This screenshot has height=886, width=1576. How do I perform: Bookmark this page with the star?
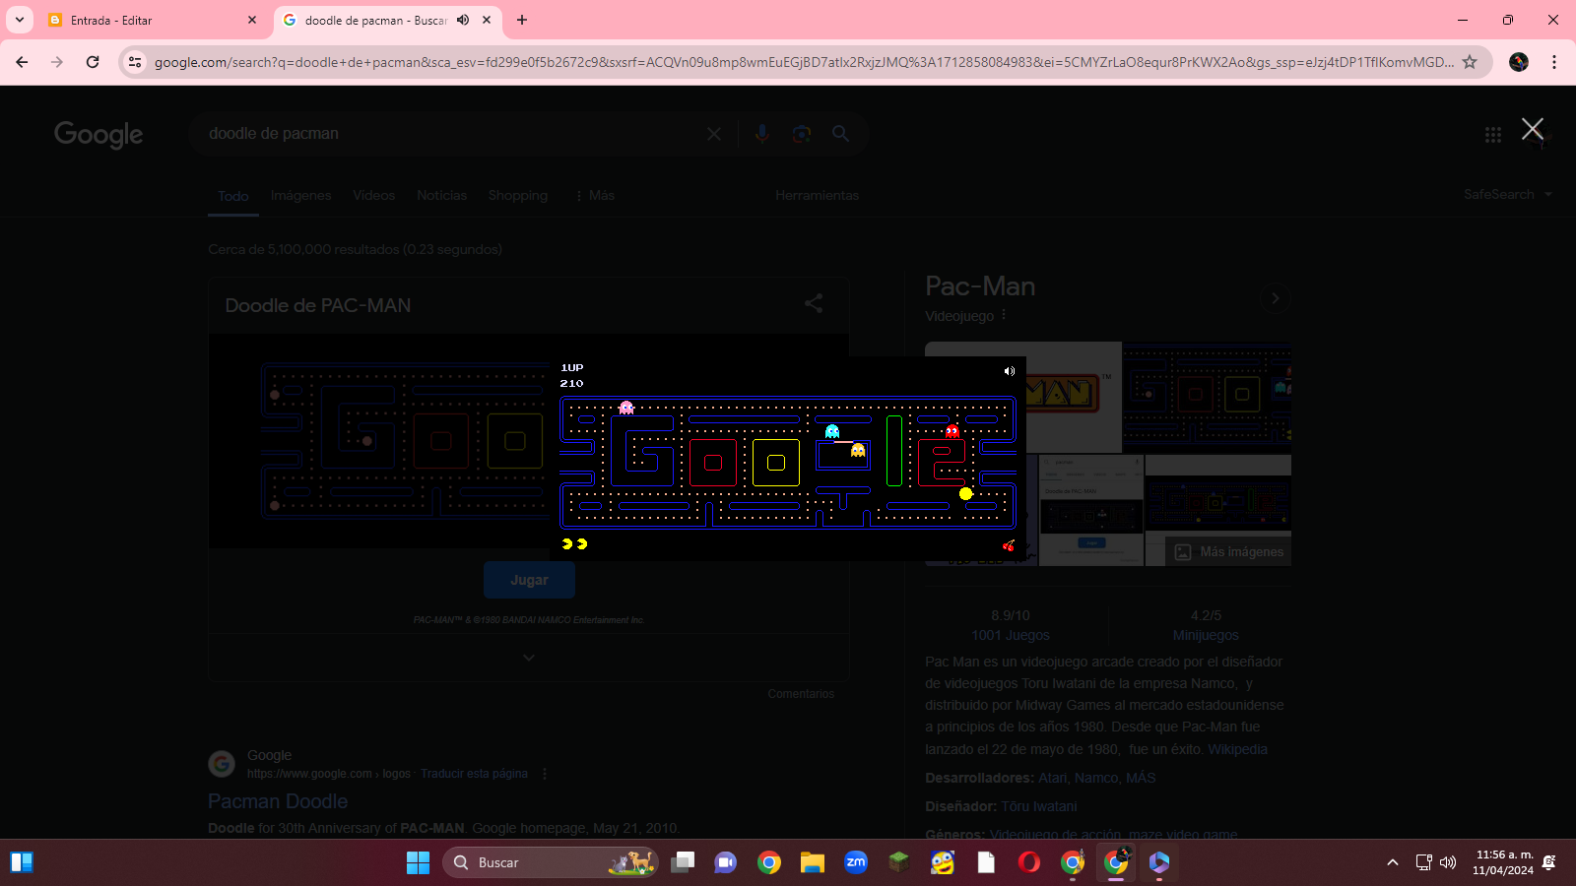(1470, 62)
